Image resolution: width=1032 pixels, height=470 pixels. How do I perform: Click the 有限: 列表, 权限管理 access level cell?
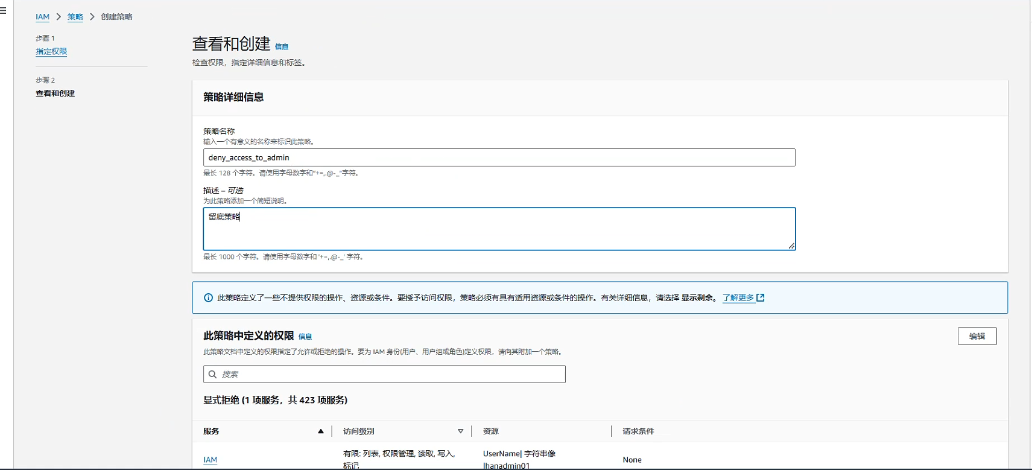399,459
